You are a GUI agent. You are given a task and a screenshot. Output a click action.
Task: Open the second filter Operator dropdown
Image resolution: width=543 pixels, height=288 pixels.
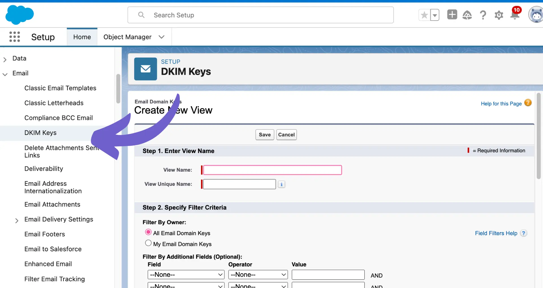[x=258, y=285]
